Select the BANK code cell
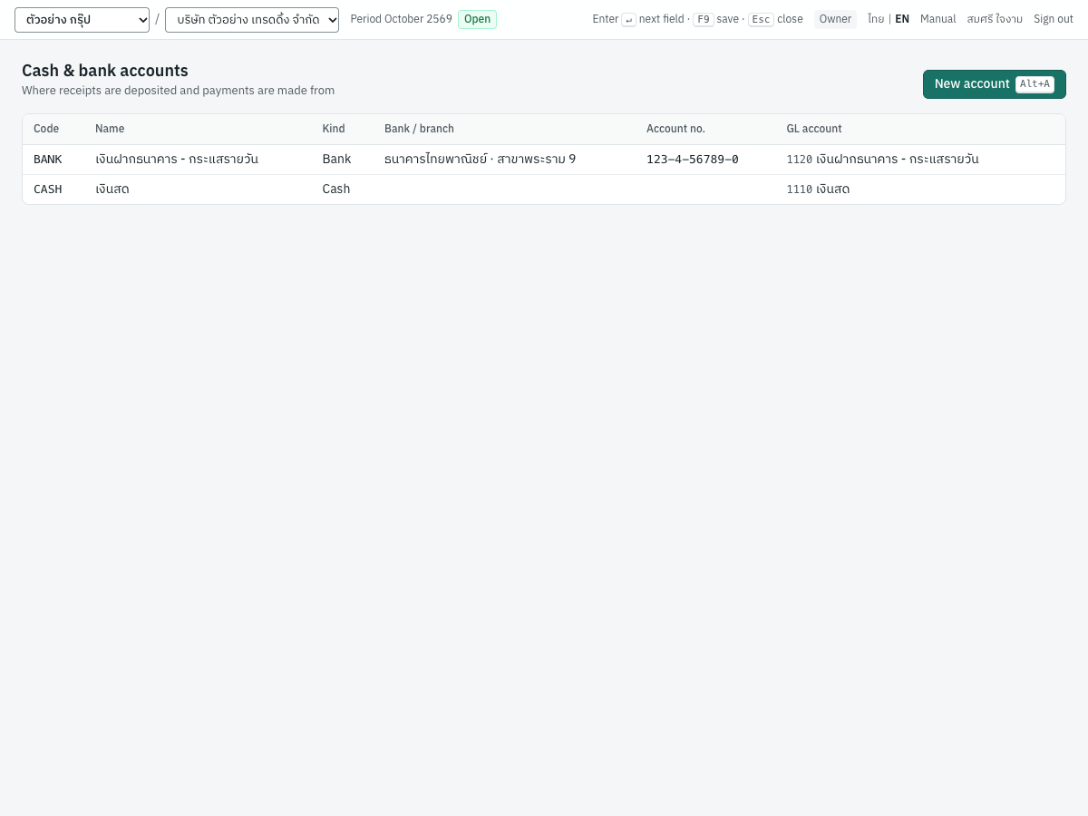 (48, 160)
